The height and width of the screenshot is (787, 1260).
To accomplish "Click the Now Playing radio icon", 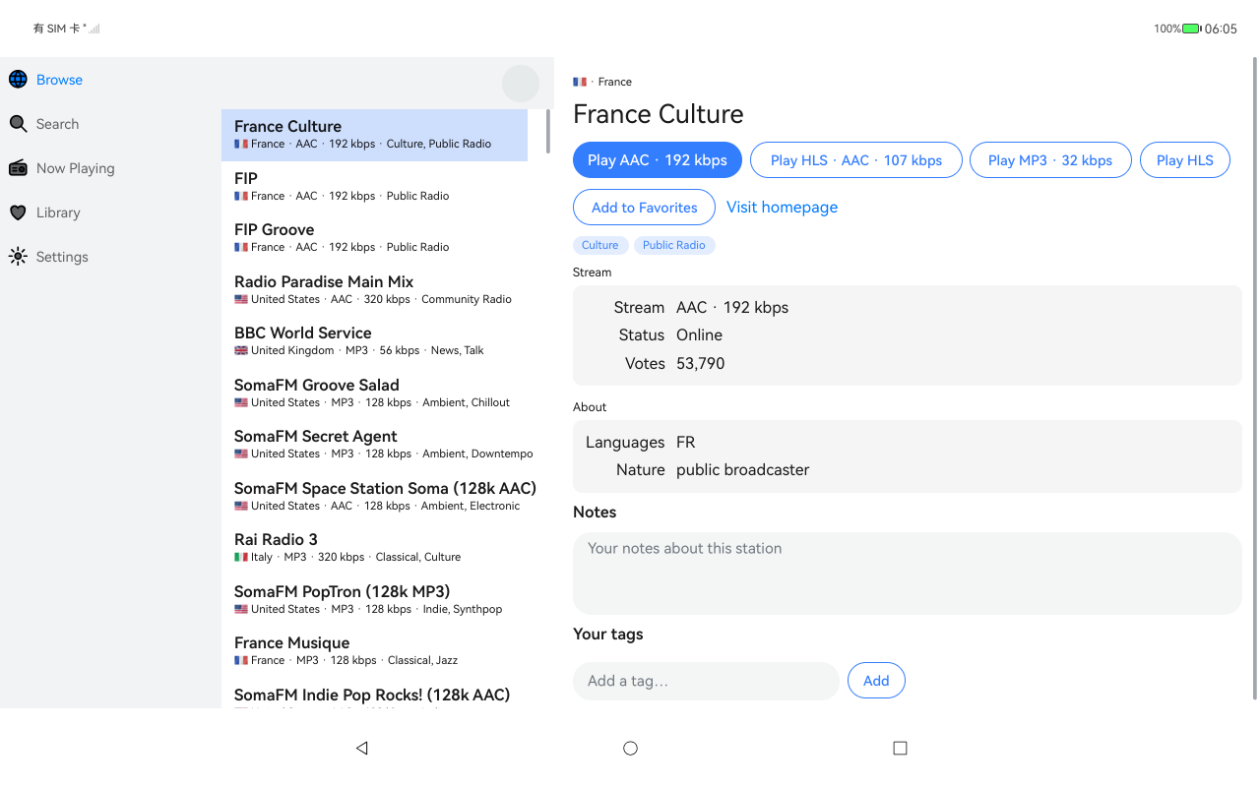I will pyautogui.click(x=18, y=168).
